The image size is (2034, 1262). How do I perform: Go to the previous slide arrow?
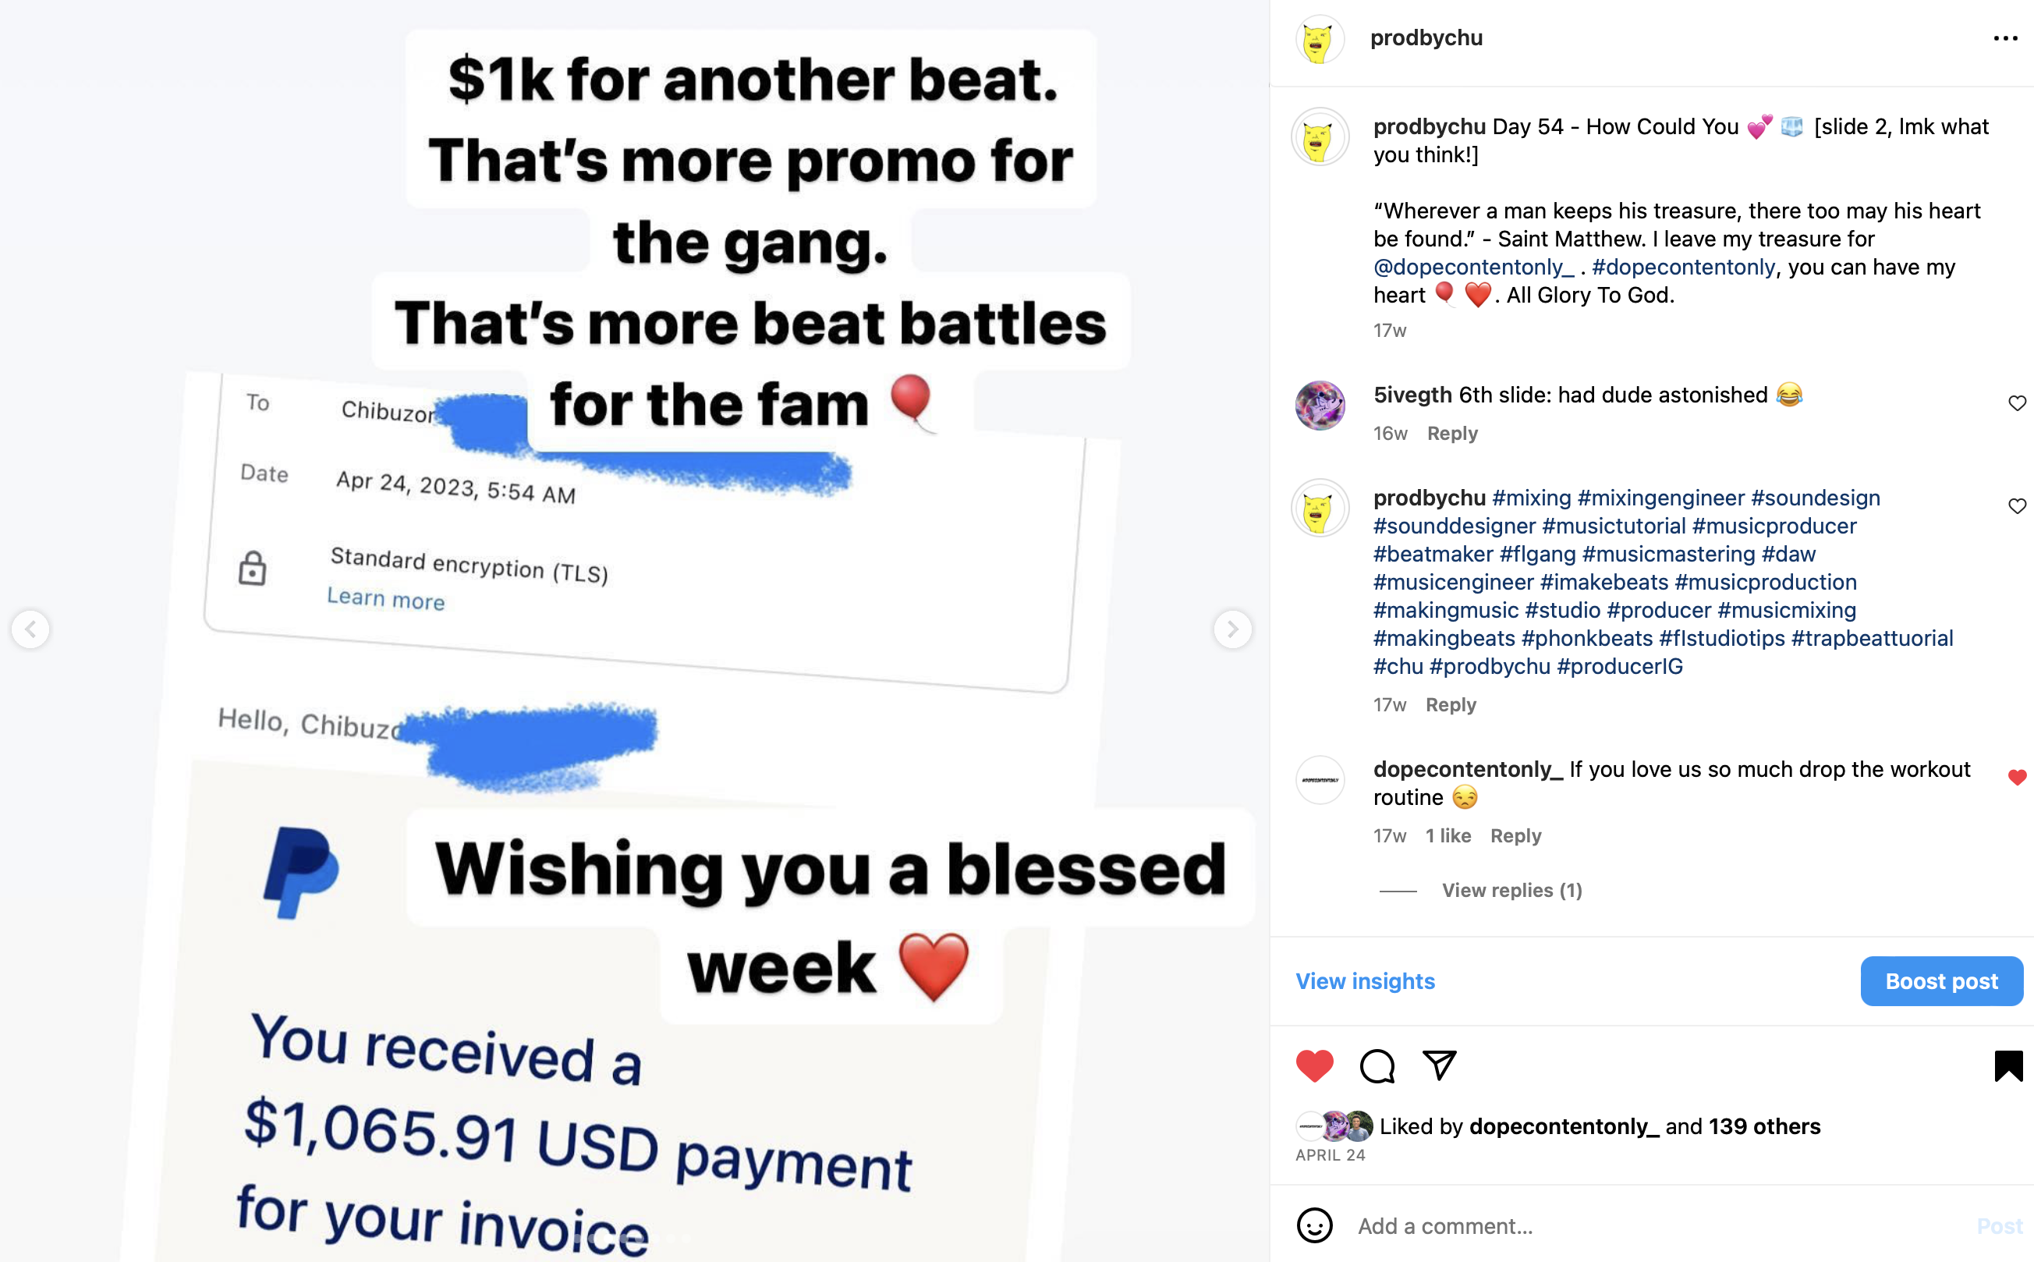[31, 629]
